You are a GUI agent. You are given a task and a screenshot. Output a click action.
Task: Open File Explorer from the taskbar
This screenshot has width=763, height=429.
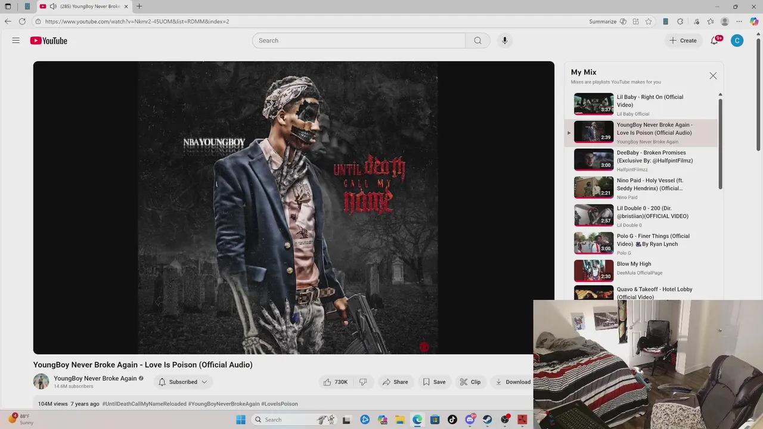400,419
